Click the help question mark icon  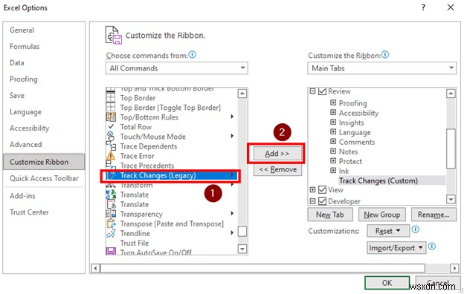coord(423,7)
